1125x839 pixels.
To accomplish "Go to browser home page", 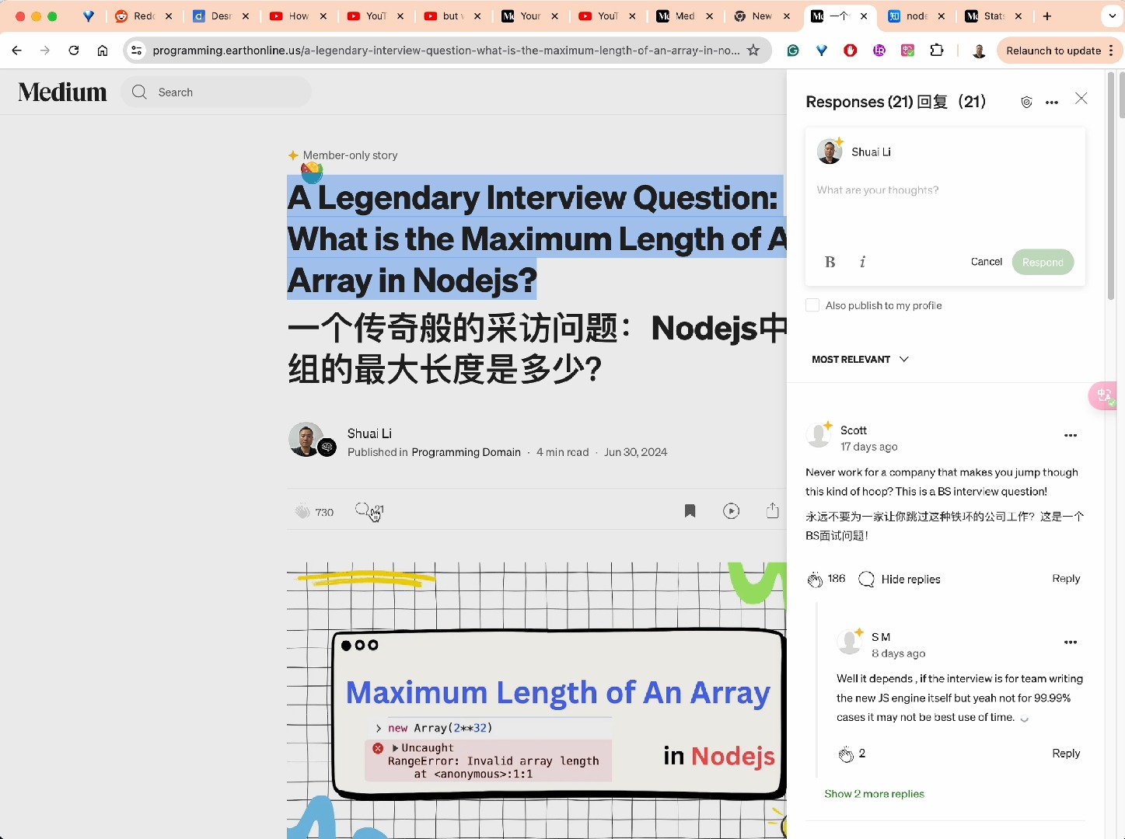I will (103, 50).
